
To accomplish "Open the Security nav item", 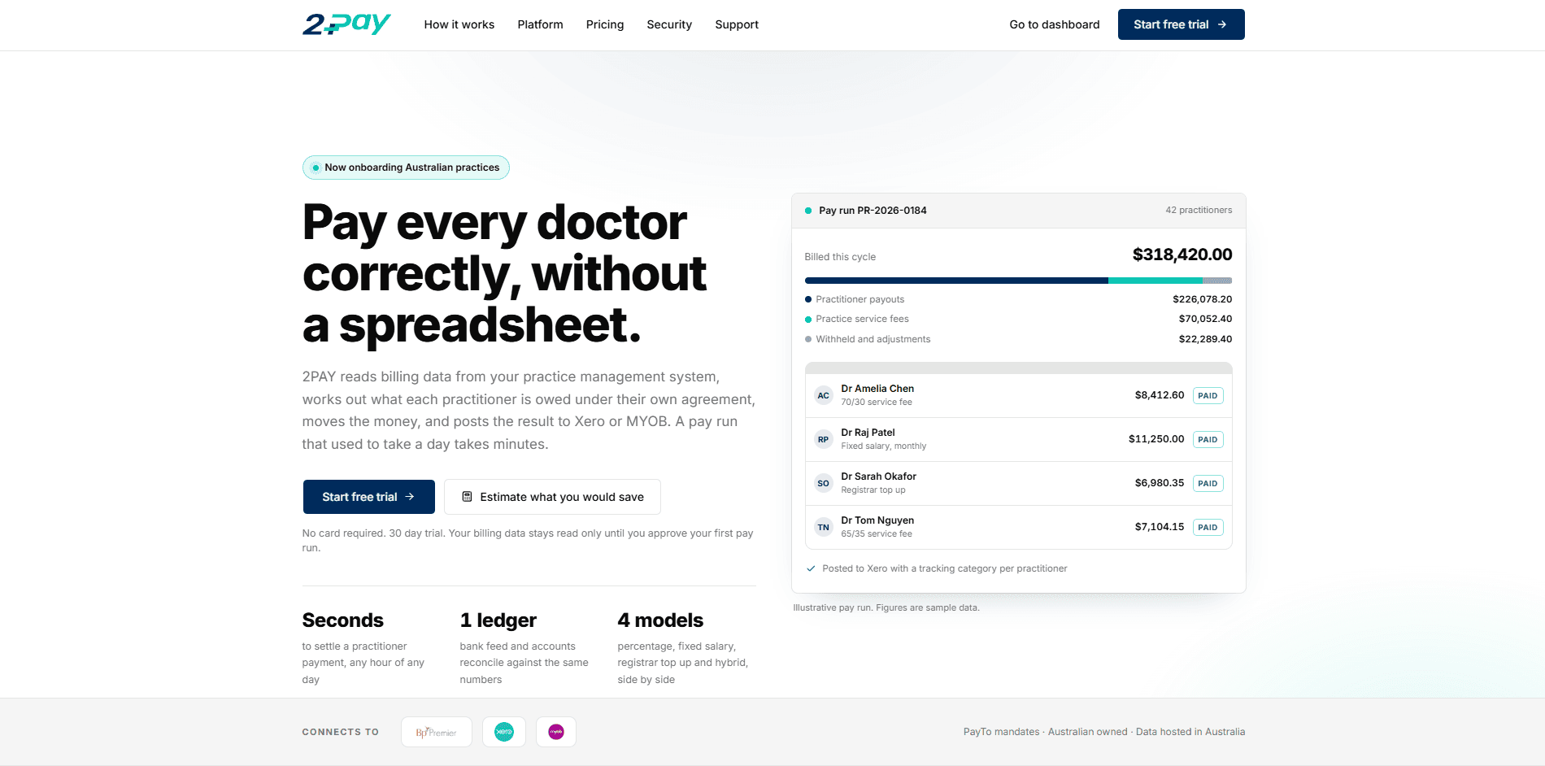I will coord(669,24).
